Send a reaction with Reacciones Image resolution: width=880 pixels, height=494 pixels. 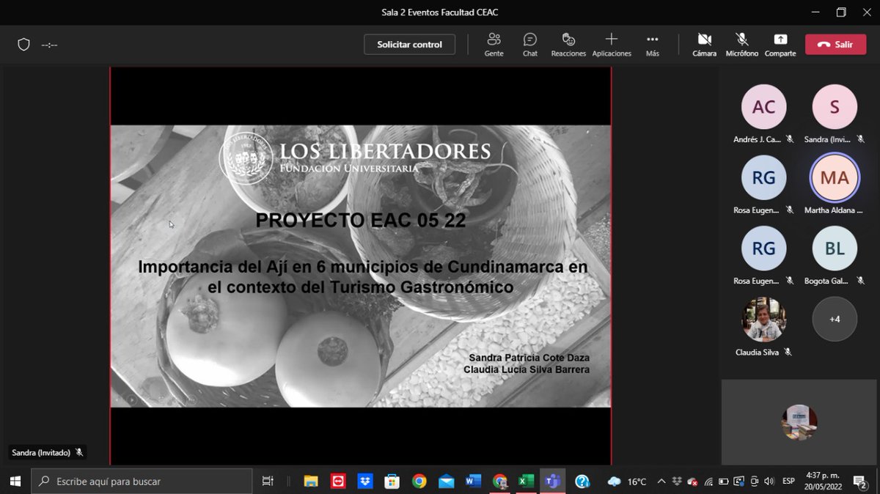(568, 44)
